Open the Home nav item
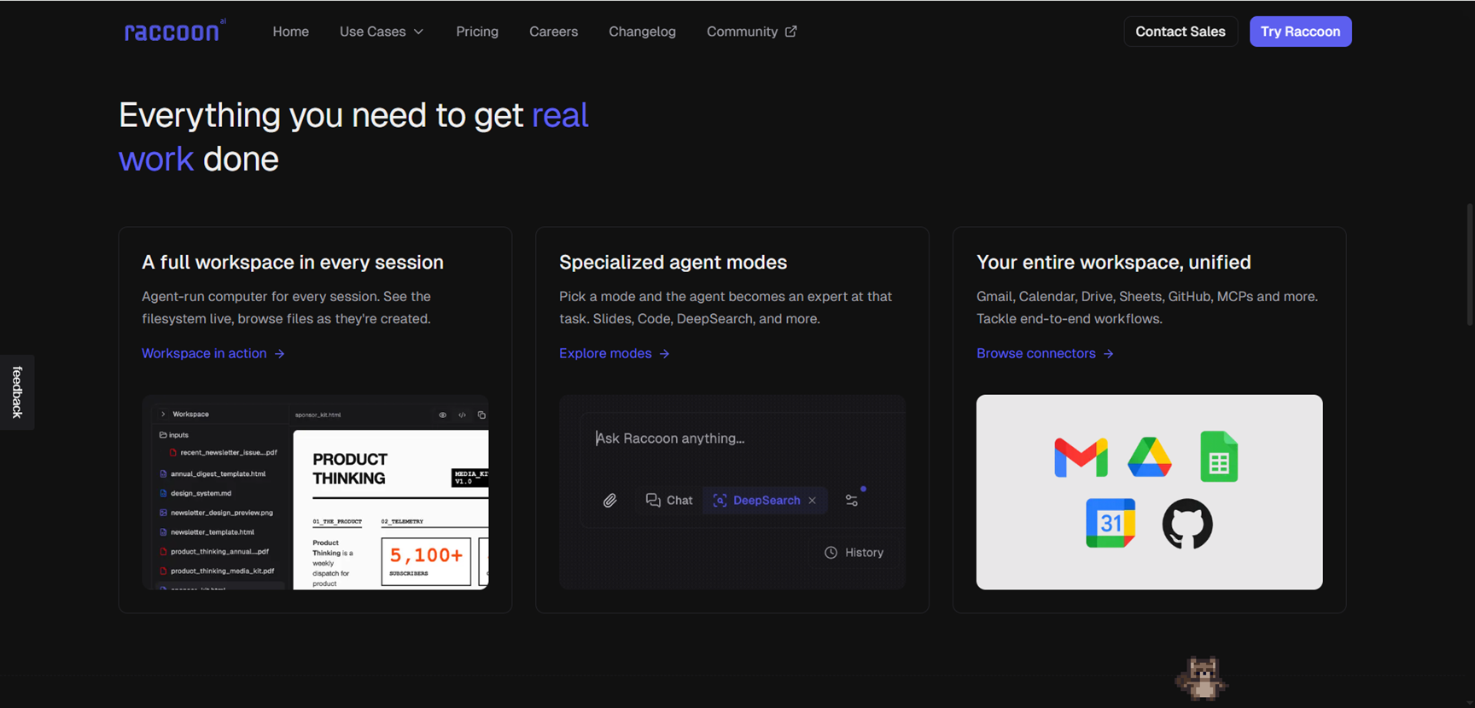Viewport: 1475px width, 708px height. tap(290, 32)
